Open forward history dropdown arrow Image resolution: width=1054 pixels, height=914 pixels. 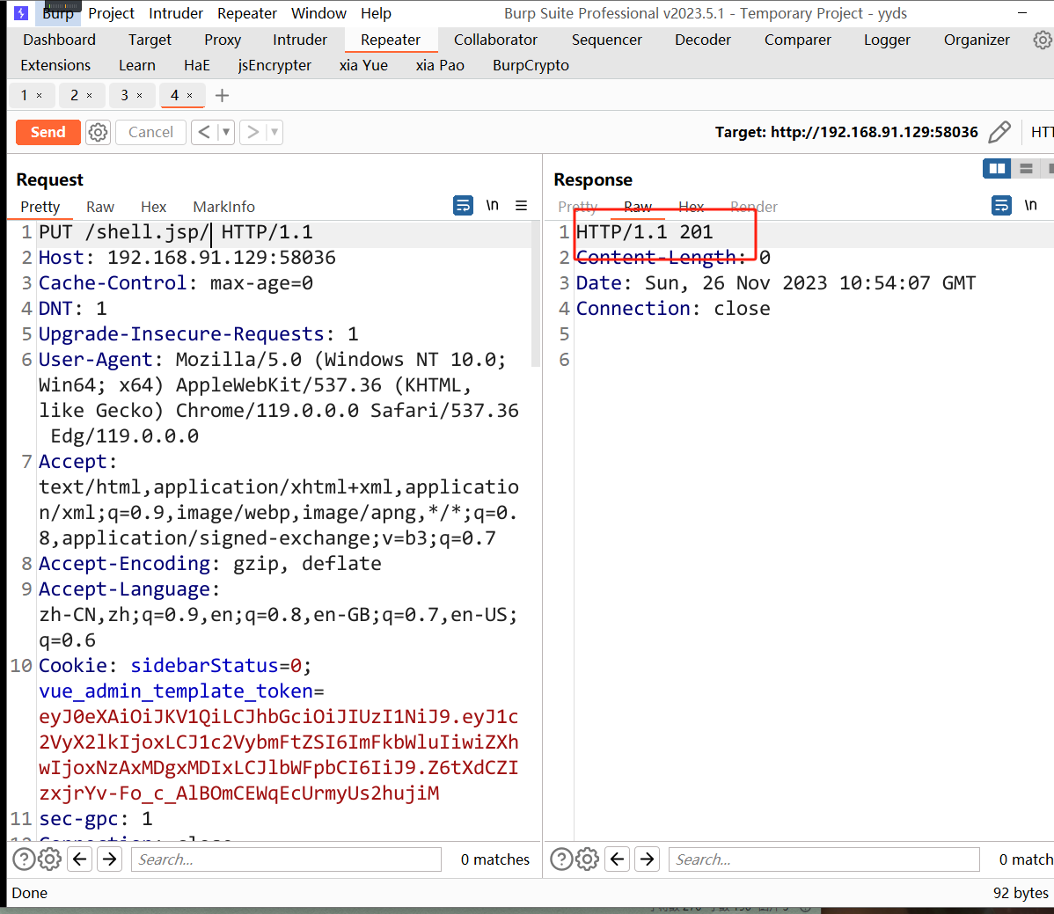point(274,133)
